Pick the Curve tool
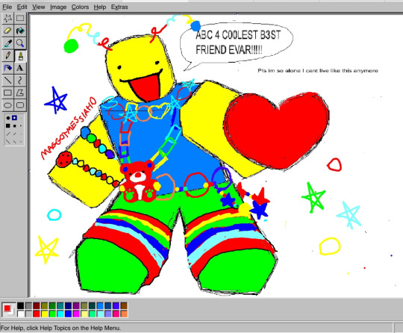Image resolution: width=403 pixels, height=333 pixels. click(20, 80)
